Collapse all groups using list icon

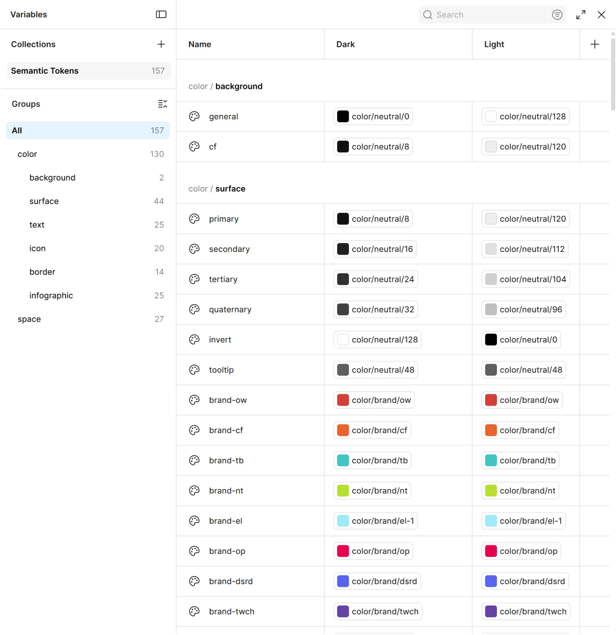point(163,104)
